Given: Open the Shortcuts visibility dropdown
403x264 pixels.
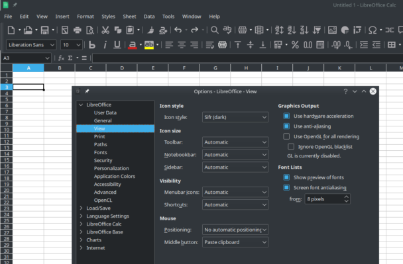Looking at the screenshot, I should coord(235,204).
